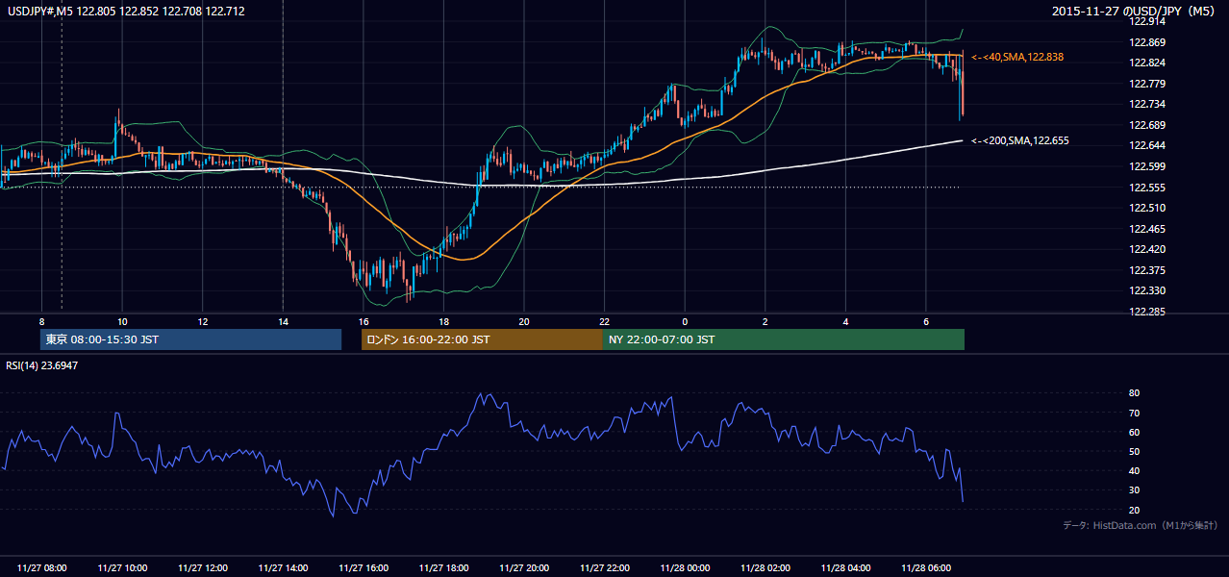Click the bottom time label 11/28 00:00

pyautogui.click(x=685, y=568)
